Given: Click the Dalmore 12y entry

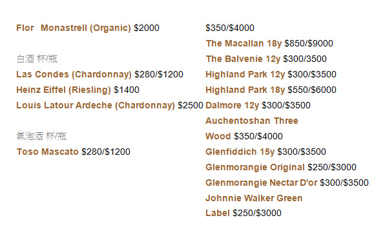Looking at the screenshot, I should point(233,105).
